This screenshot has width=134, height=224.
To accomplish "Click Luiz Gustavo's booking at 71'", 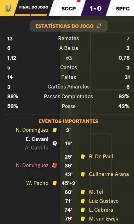I will (x=104, y=201).
